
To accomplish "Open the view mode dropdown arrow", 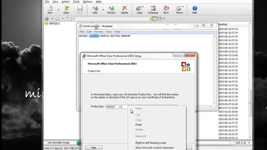I will point(164,18).
